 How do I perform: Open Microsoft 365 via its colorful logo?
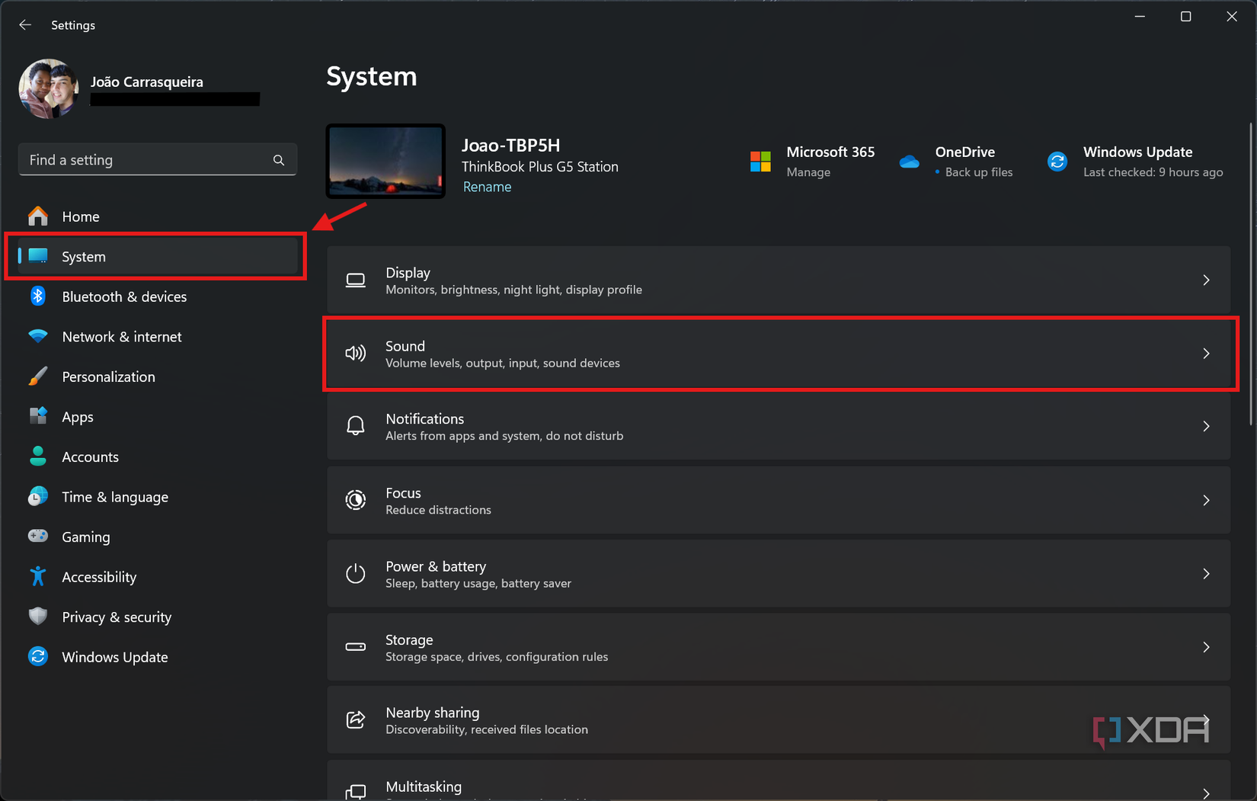pyautogui.click(x=760, y=162)
